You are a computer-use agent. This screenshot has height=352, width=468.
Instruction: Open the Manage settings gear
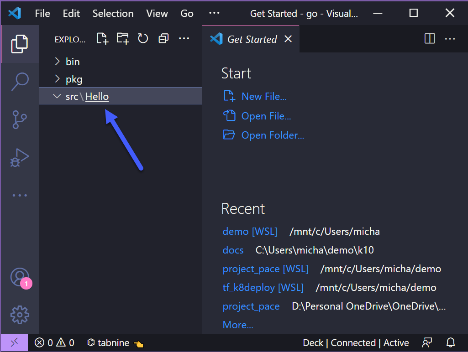coord(20,314)
